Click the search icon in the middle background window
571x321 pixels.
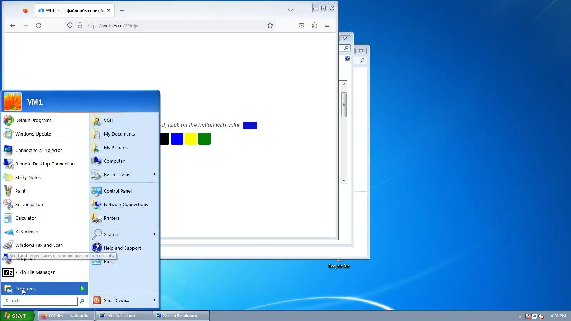pos(346,48)
